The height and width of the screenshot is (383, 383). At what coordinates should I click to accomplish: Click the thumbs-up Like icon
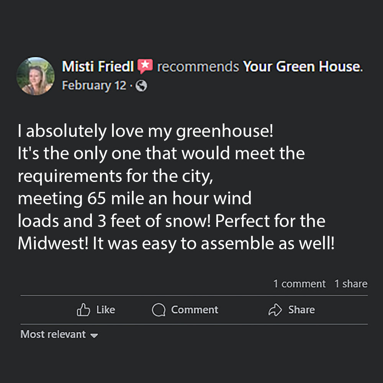[83, 310]
